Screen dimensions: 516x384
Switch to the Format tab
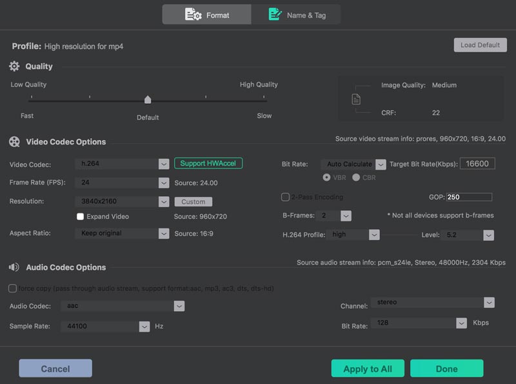point(206,15)
